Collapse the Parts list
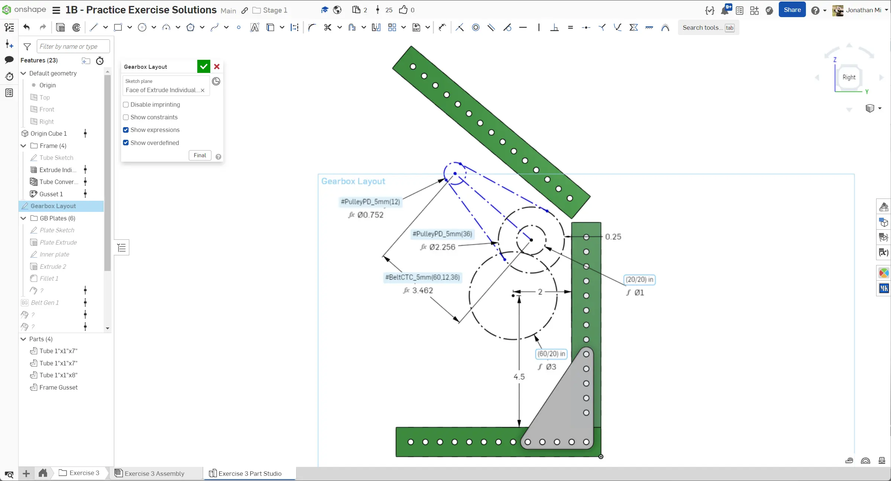 23,339
